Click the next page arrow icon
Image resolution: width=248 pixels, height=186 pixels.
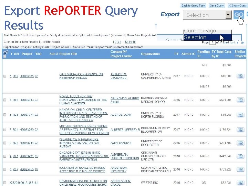click(238, 43)
